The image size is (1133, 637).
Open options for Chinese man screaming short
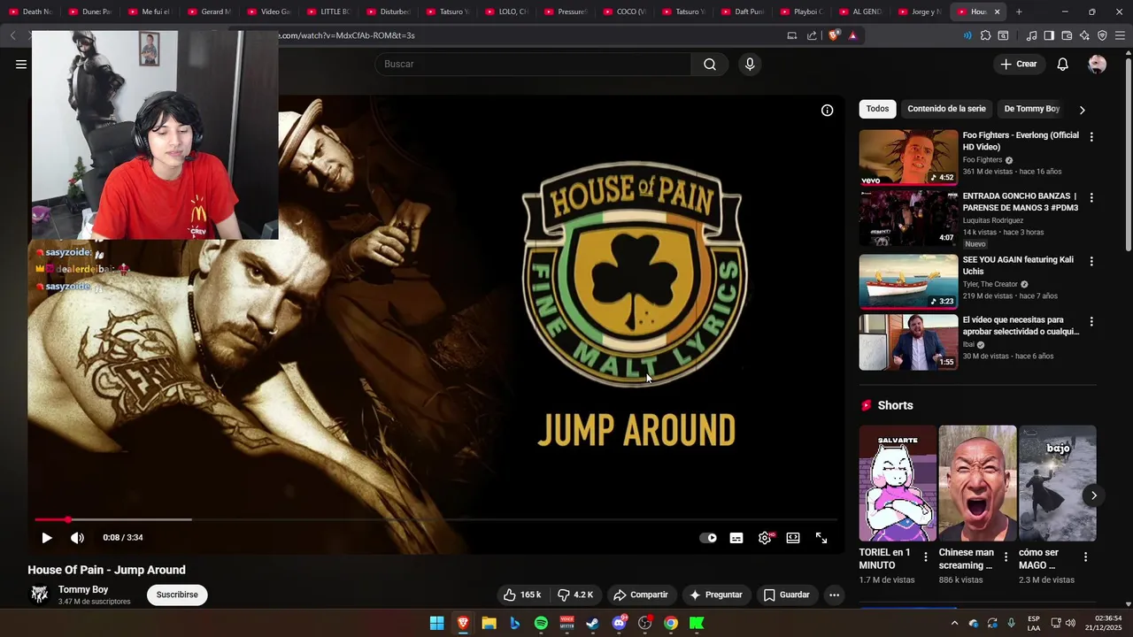coord(1006,557)
